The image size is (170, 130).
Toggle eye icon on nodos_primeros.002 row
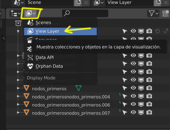pos(133,63)
